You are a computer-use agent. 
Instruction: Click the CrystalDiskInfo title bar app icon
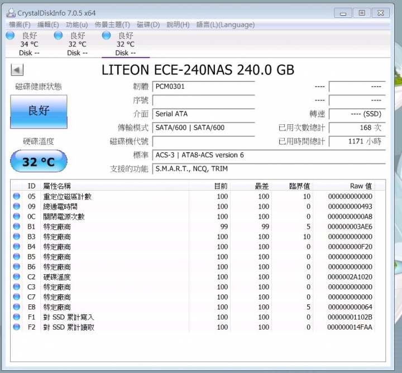pyautogui.click(x=11, y=13)
